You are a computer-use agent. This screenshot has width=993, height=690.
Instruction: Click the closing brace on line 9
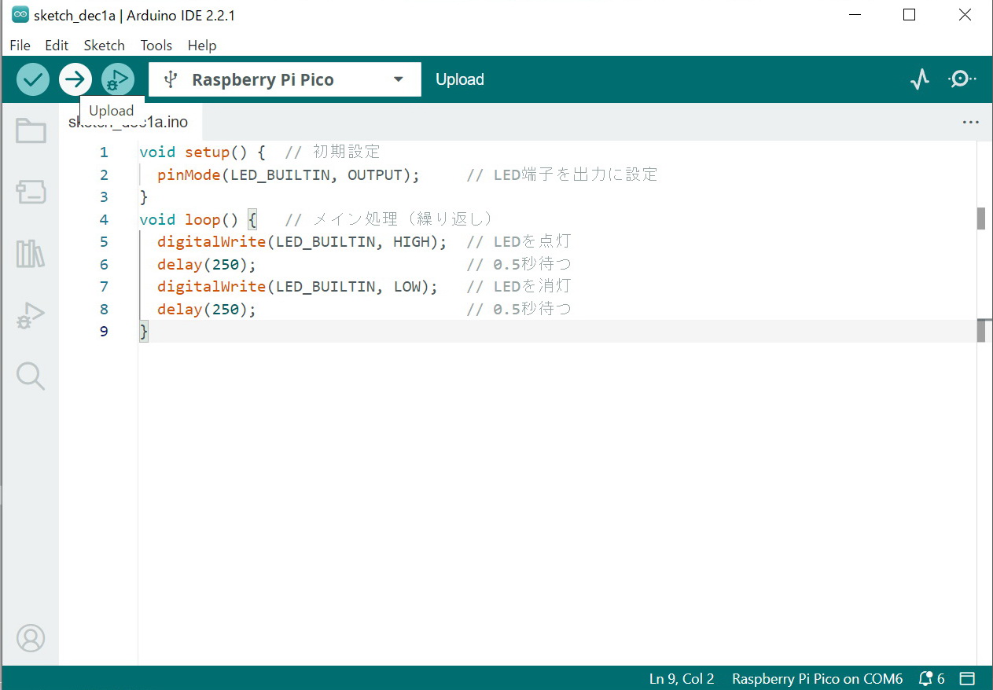tap(144, 332)
